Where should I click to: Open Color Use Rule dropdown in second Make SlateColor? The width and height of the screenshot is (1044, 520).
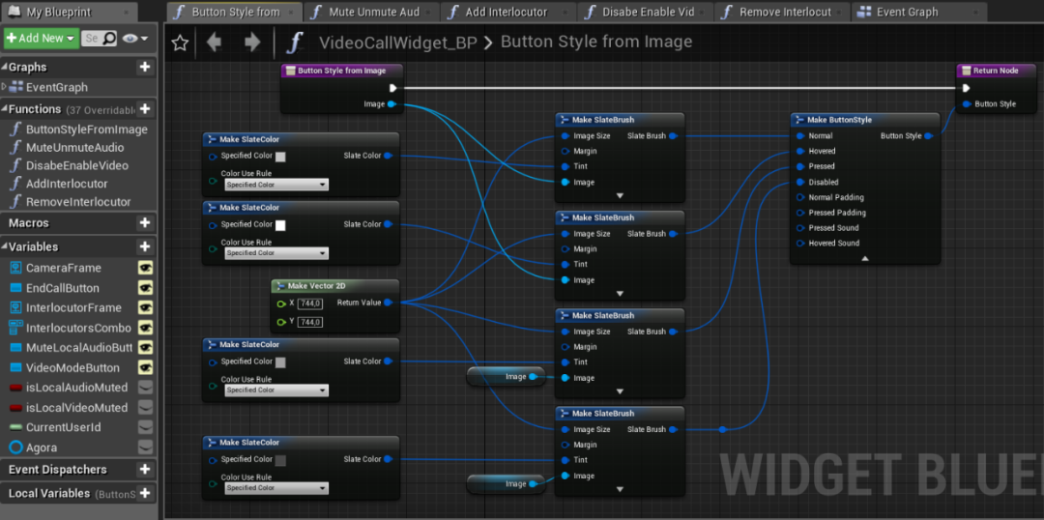[x=276, y=253]
